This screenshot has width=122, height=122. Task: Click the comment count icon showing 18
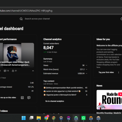(x=5, y=71)
